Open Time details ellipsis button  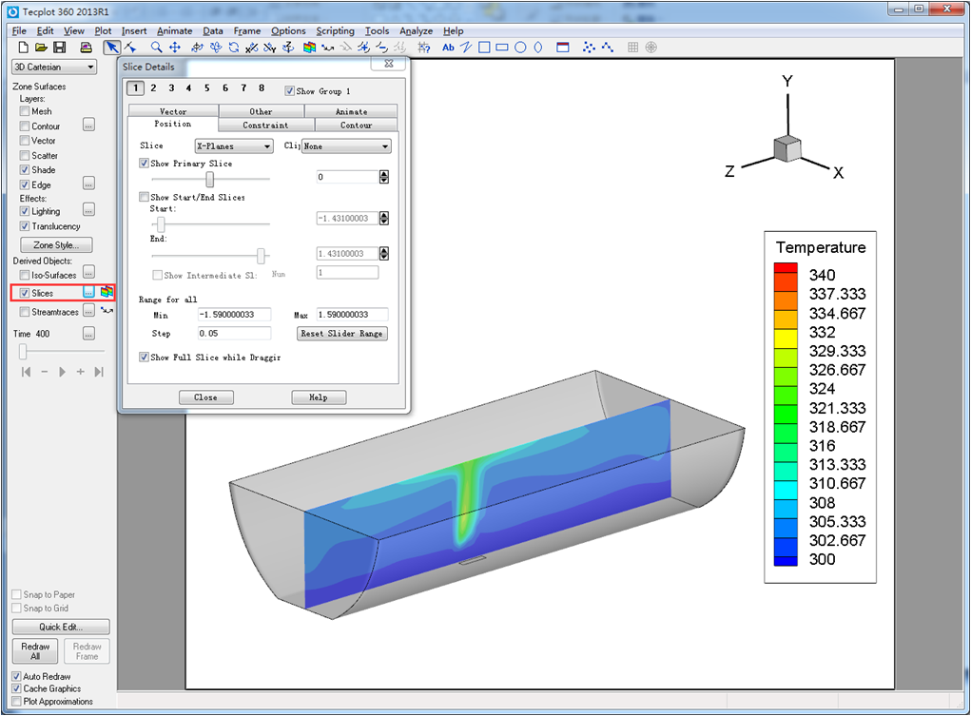[x=89, y=334]
